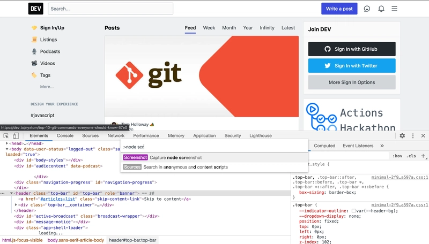Open the git post cover image
The height and width of the screenshot is (244, 429).
pyautogui.click(x=202, y=77)
